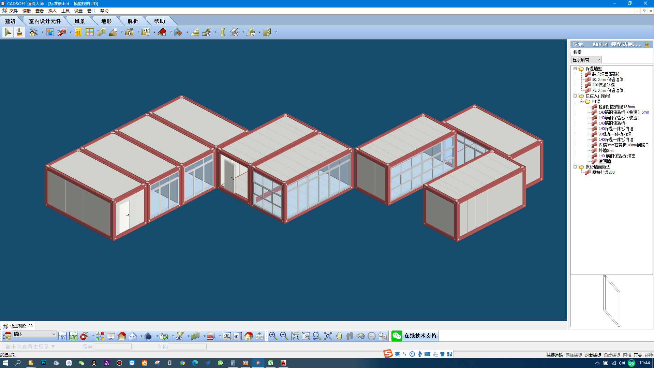Viewport: 654px width, 368px height.
Task: Select the floor tool
Action: 113,32
